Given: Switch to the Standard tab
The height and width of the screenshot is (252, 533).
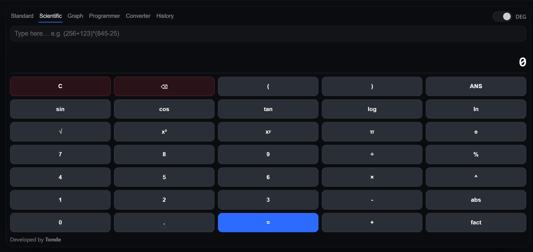Looking at the screenshot, I should point(22,16).
